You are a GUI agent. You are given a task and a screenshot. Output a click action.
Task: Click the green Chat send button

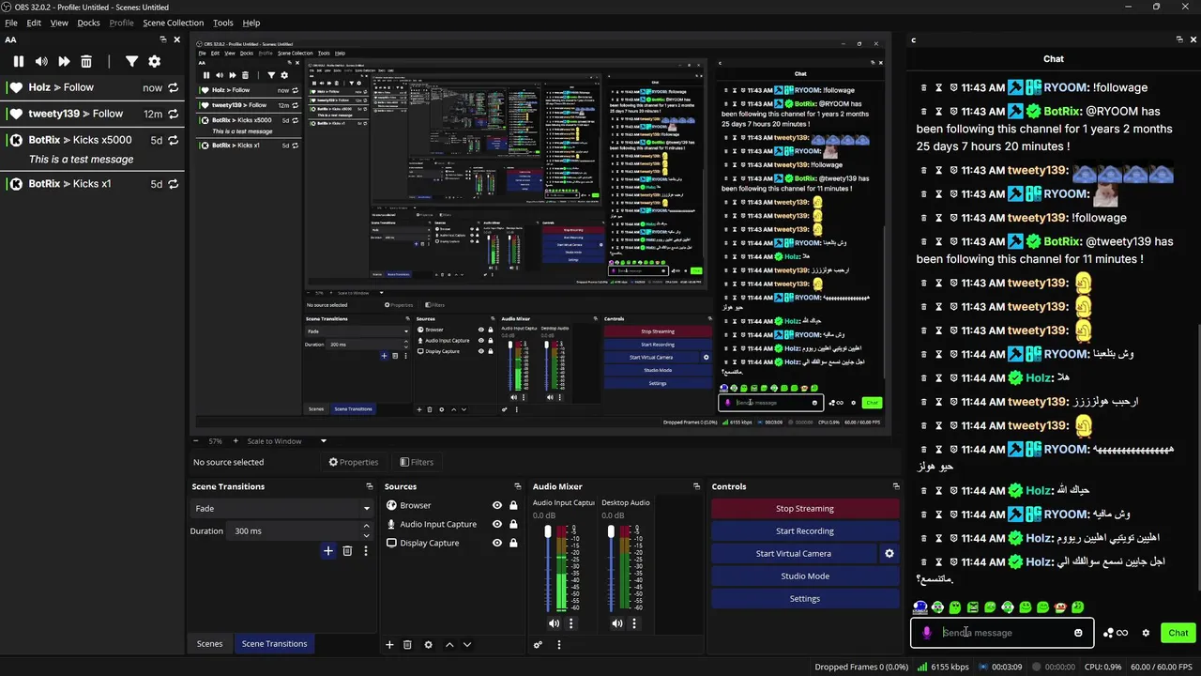(1178, 633)
